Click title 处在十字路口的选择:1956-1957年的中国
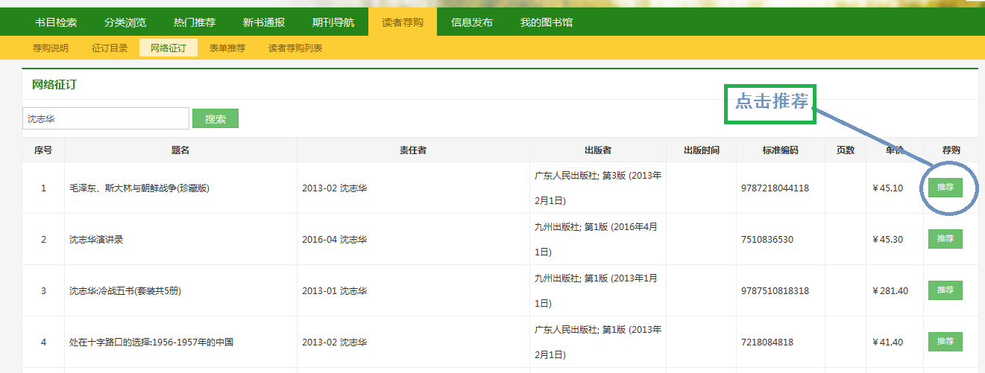Image resolution: width=985 pixels, height=373 pixels. click(151, 342)
